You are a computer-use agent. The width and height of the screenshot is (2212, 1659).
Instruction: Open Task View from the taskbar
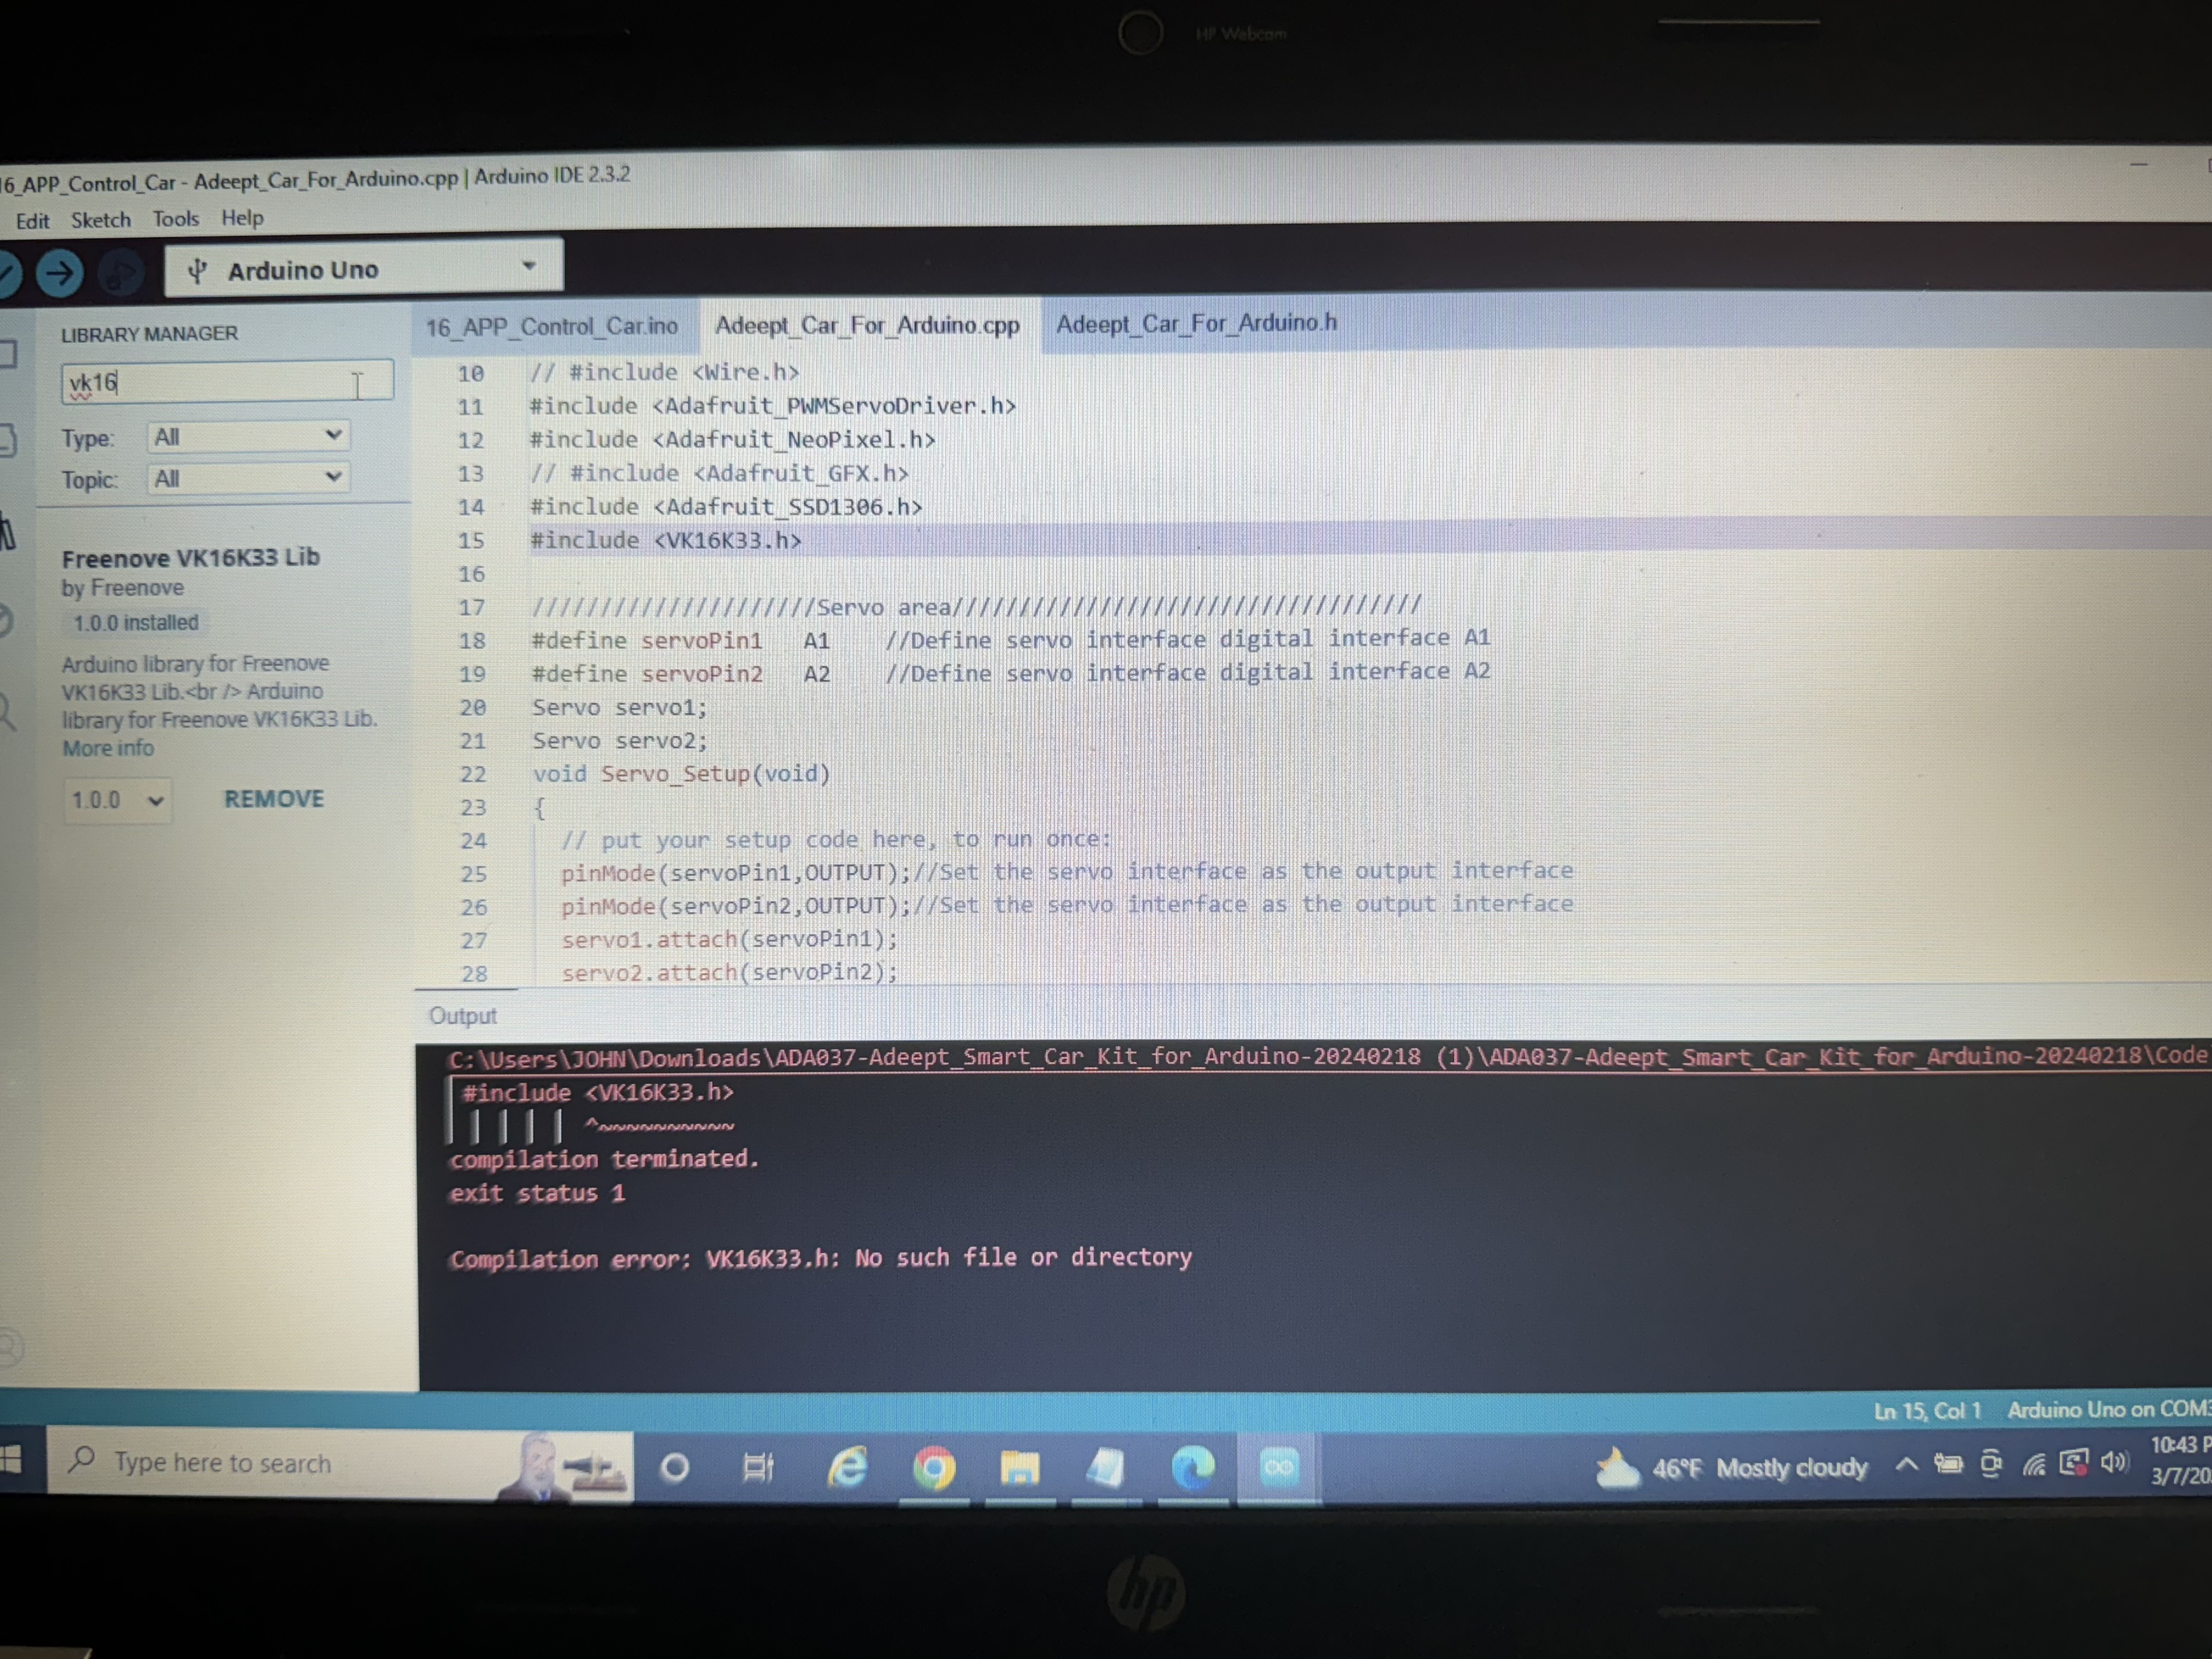tap(758, 1468)
